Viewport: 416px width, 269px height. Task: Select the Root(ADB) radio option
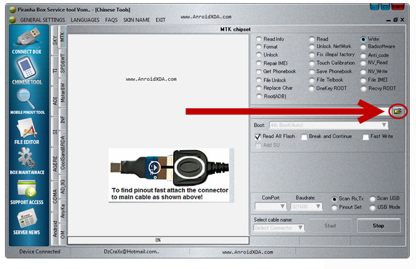tap(259, 97)
